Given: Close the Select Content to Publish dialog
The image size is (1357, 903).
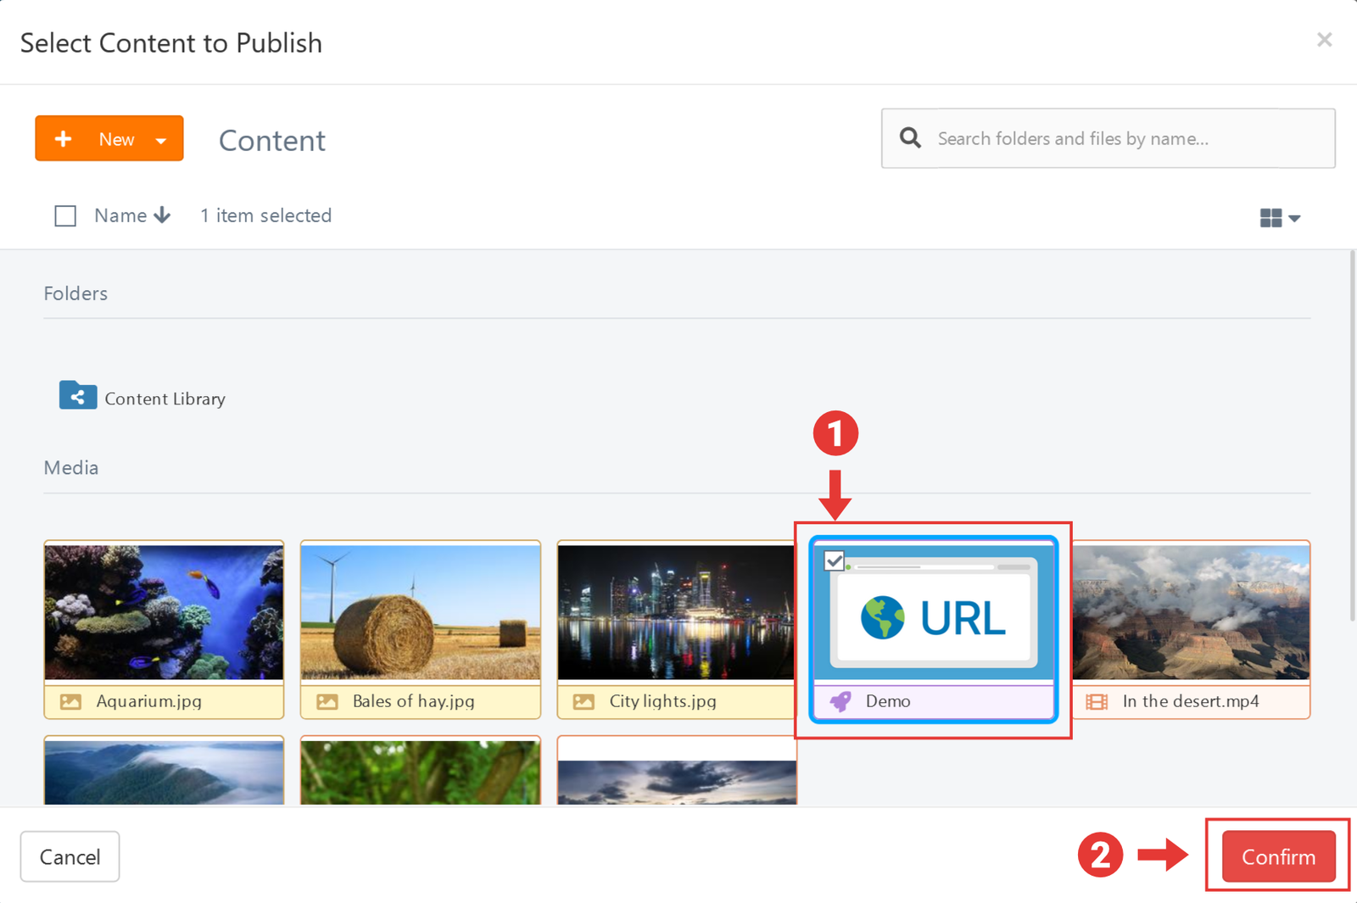Looking at the screenshot, I should (x=1324, y=40).
